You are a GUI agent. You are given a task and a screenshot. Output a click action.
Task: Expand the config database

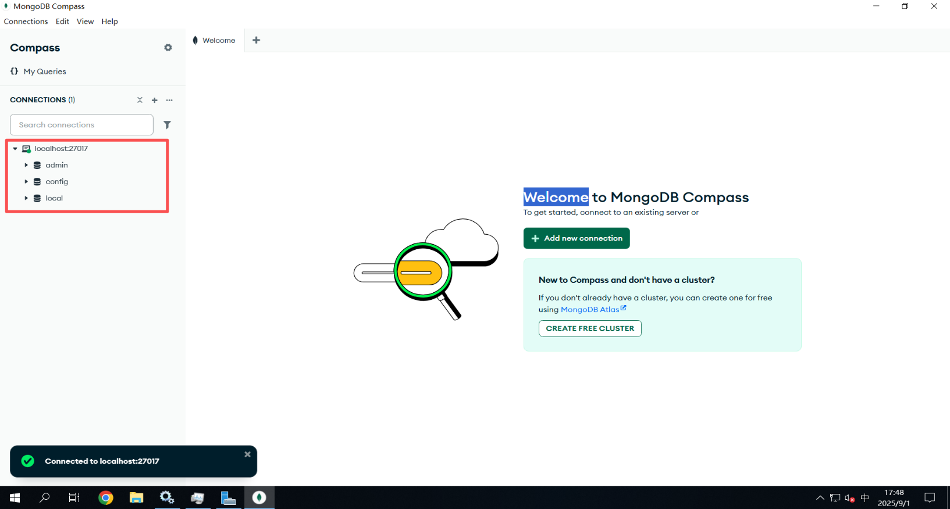26,182
